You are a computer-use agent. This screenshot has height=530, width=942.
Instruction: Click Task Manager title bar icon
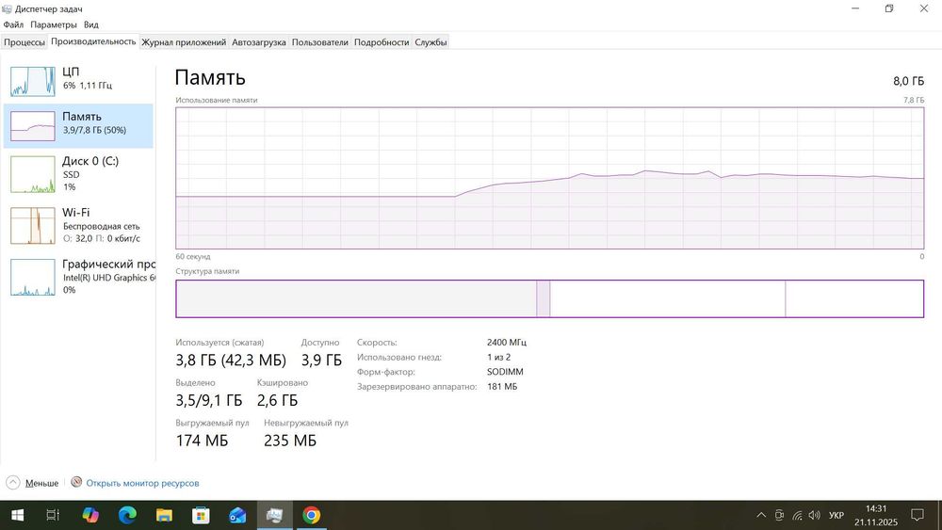tap(7, 9)
